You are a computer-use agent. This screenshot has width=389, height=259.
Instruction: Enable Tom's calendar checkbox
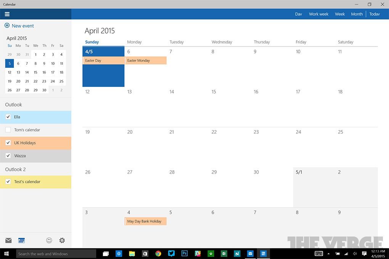pos(8,129)
